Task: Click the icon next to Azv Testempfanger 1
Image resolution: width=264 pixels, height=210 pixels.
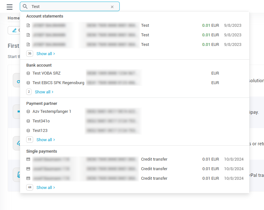Action: click(28, 112)
